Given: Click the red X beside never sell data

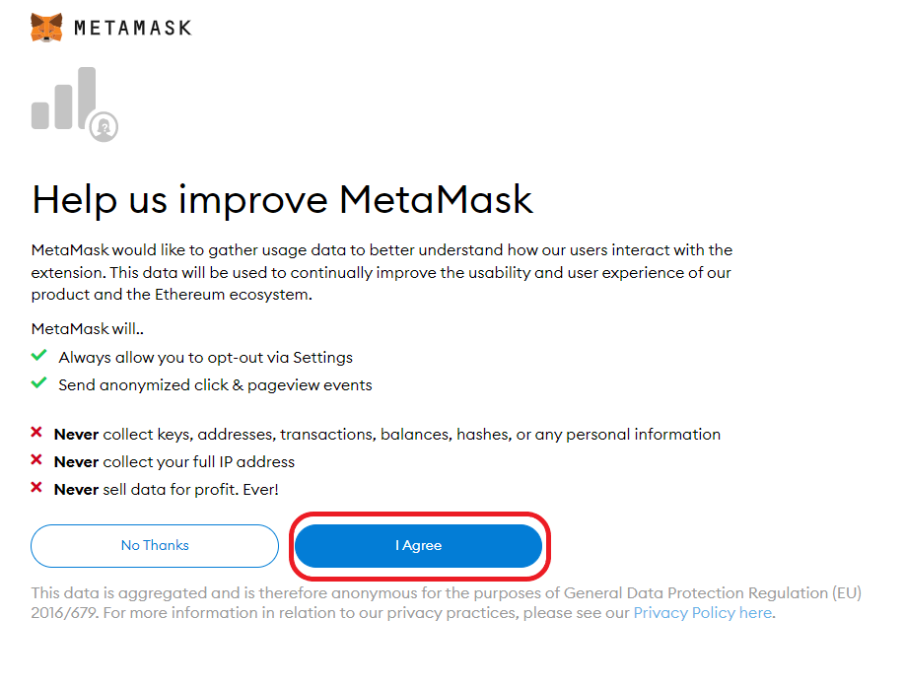Looking at the screenshot, I should tap(36, 487).
